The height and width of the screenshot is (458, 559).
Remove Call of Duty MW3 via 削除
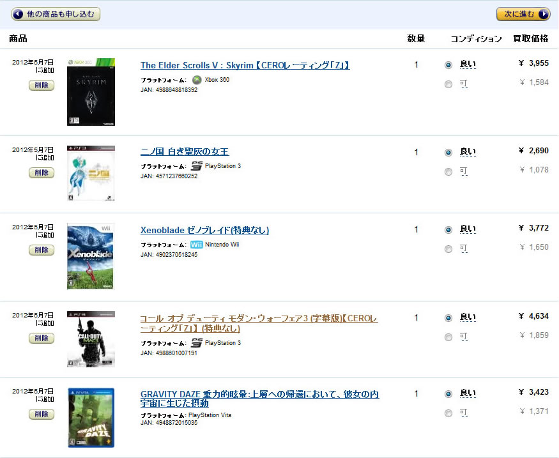(x=42, y=339)
